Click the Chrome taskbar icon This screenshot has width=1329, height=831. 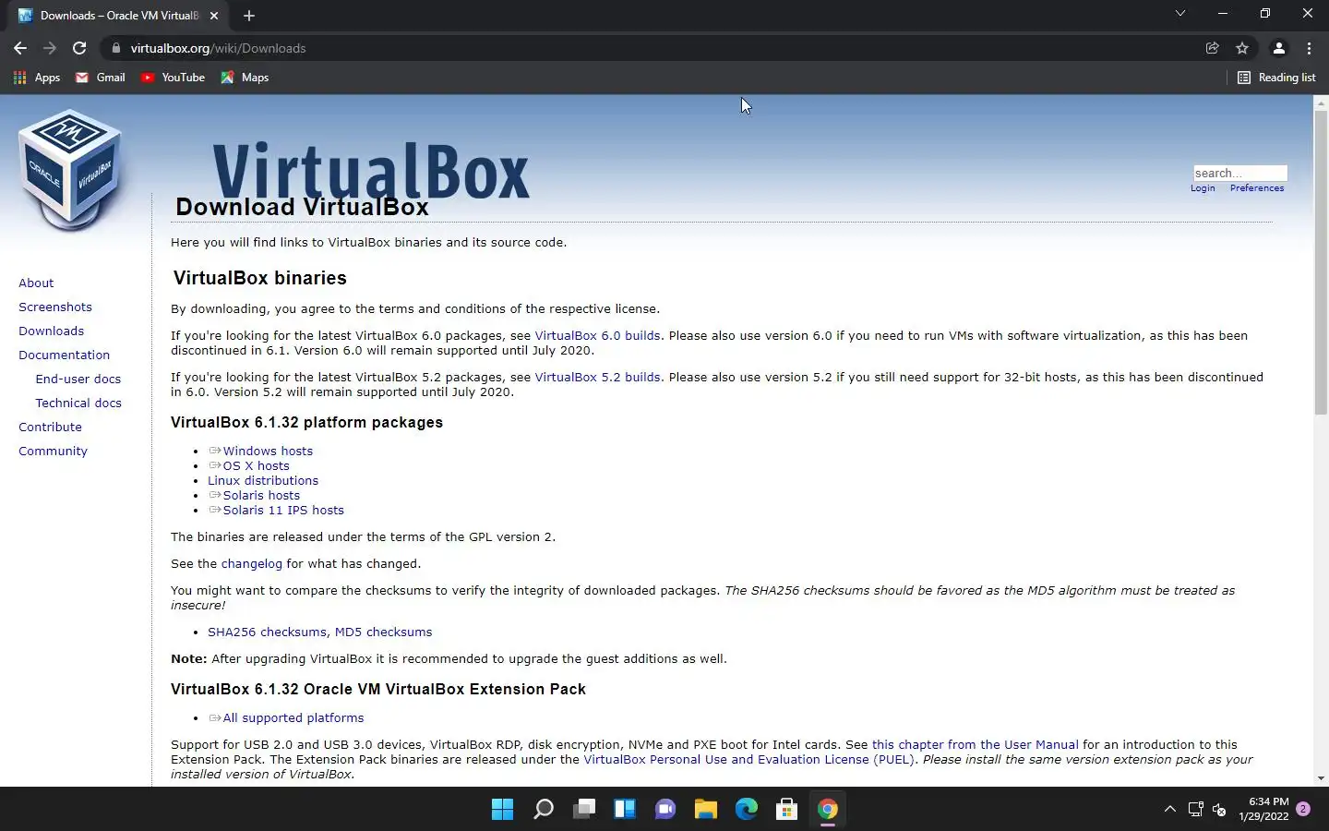(828, 810)
